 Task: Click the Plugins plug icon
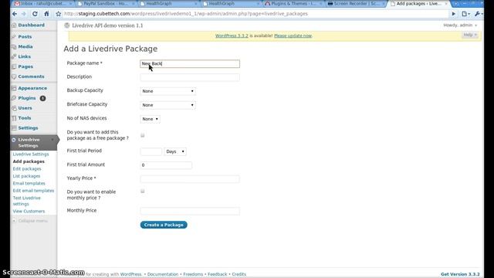click(x=14, y=98)
